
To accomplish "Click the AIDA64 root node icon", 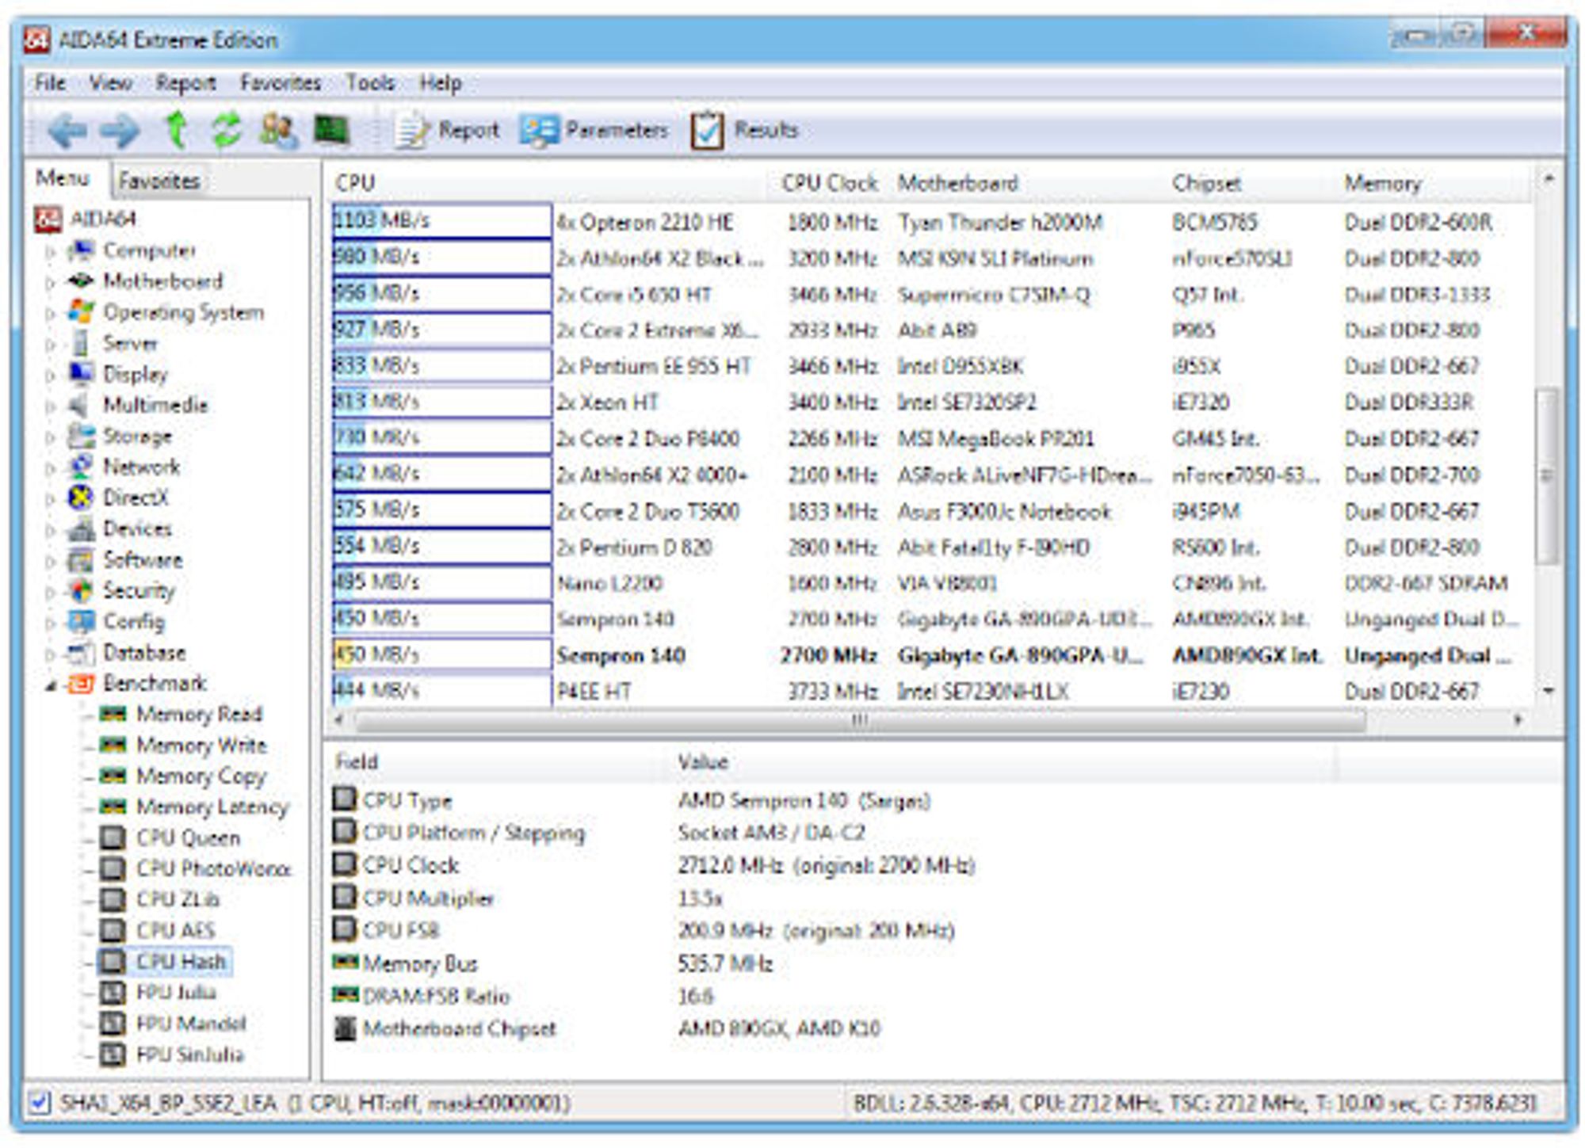I will click(48, 219).
